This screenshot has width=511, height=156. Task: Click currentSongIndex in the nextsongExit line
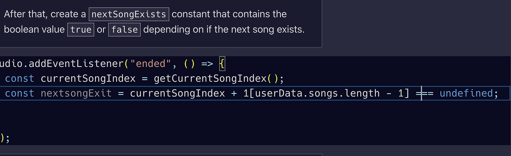[x=177, y=93]
